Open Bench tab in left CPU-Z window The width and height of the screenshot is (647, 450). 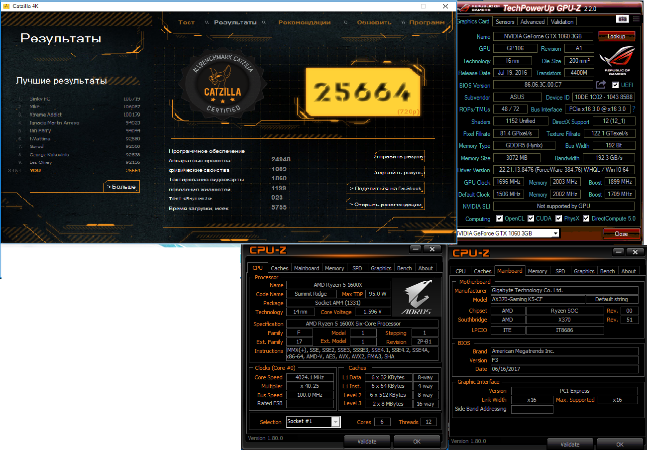pyautogui.click(x=405, y=268)
